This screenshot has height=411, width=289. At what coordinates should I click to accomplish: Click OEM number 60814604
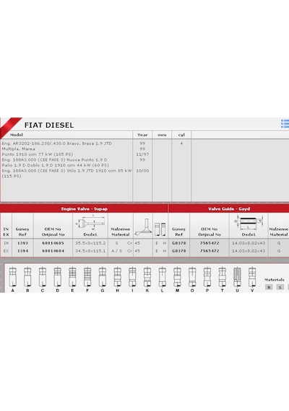[x=53, y=251]
